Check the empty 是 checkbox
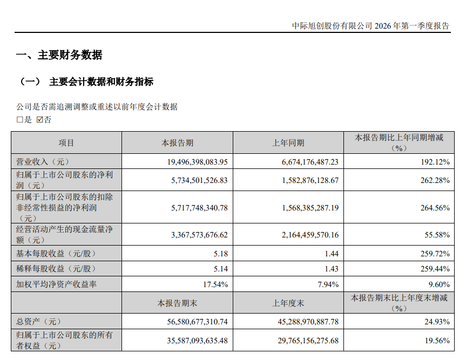This screenshot has height=360, width=466. tap(19, 120)
